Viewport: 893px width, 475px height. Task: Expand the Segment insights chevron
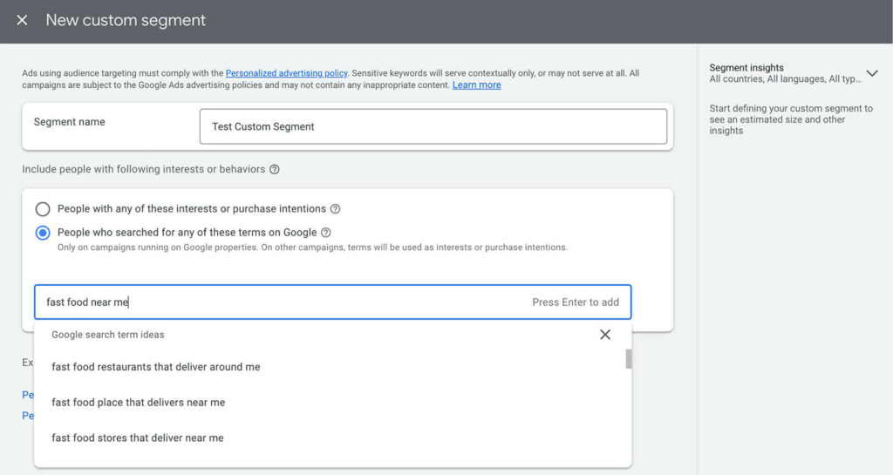(x=871, y=73)
